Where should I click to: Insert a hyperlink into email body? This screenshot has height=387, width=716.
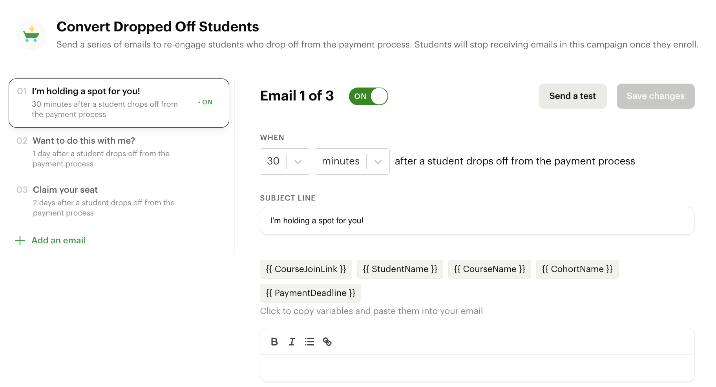tap(327, 342)
